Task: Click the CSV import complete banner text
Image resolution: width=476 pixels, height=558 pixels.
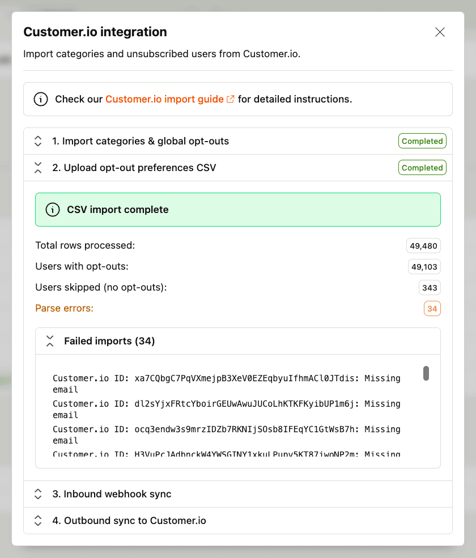Action: 118,210
